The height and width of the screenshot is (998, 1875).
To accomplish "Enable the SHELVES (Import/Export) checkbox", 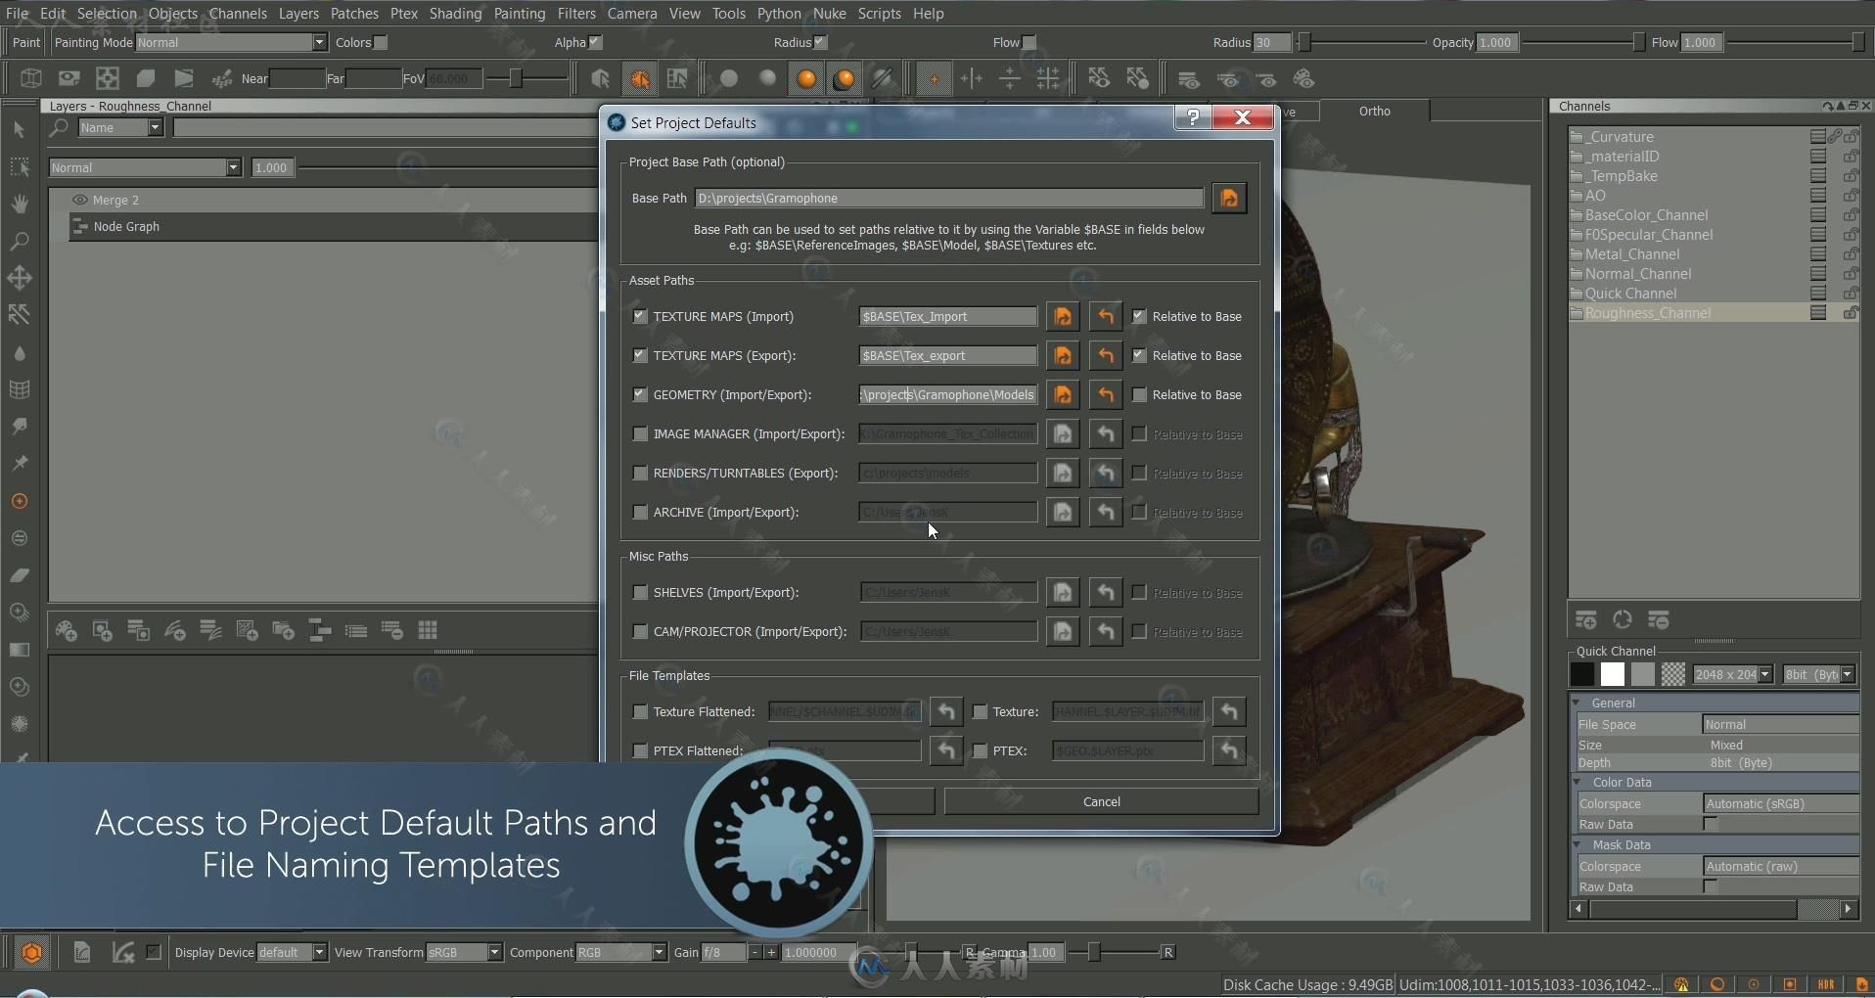I will [640, 593].
